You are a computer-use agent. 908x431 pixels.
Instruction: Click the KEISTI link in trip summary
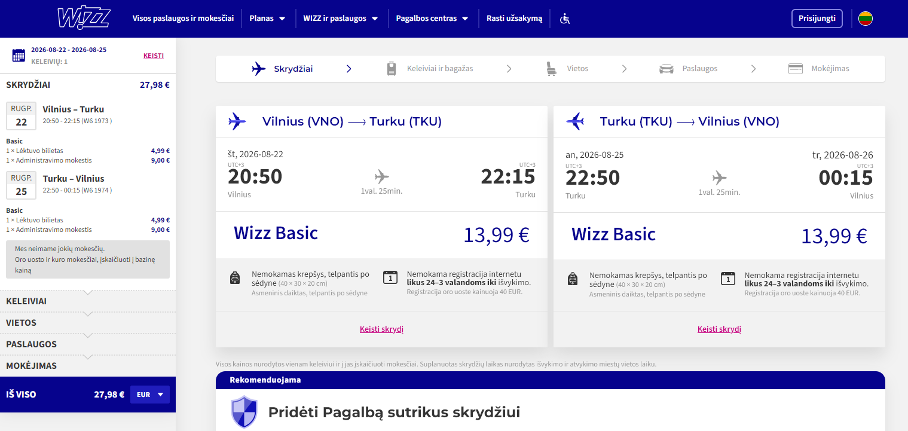(154, 56)
